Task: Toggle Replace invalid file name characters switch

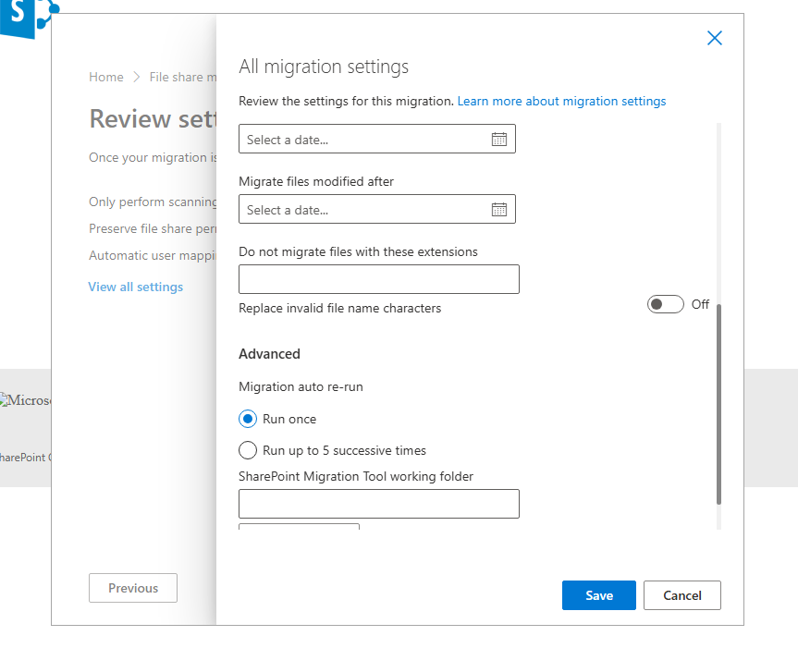Action: click(665, 304)
